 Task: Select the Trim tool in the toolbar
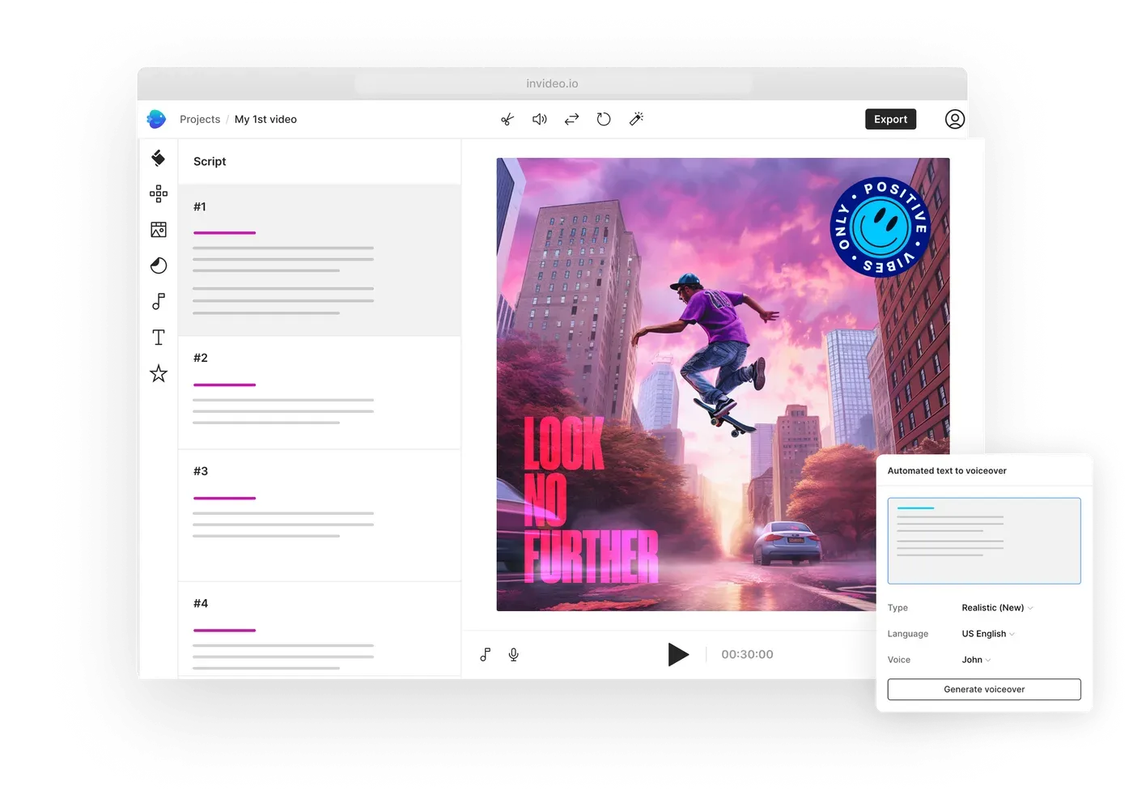click(507, 119)
